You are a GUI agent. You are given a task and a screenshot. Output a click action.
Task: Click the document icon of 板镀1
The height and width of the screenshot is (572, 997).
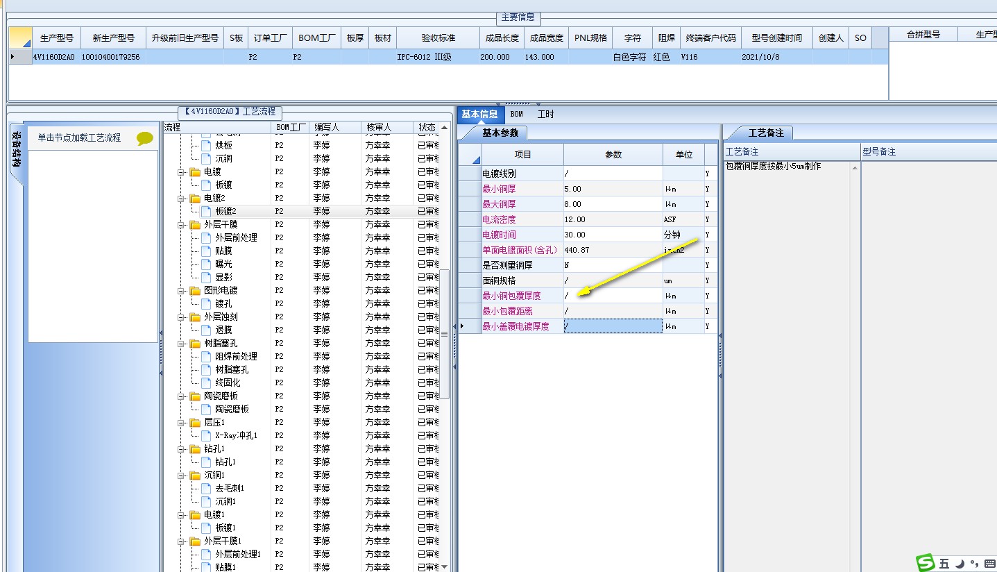pos(206,528)
